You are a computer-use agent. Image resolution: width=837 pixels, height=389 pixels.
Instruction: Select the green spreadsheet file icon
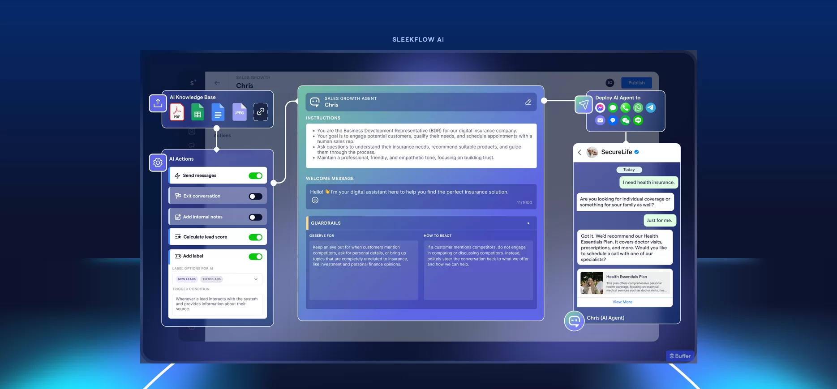(197, 112)
